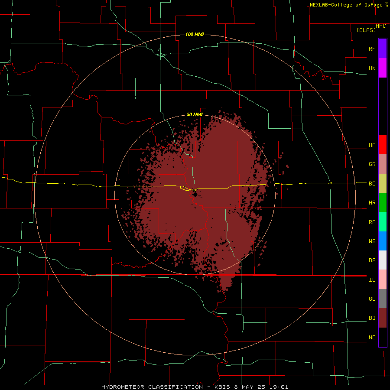The image size is (390, 390).
Task: Click the WS legend label
Action: (x=372, y=241)
